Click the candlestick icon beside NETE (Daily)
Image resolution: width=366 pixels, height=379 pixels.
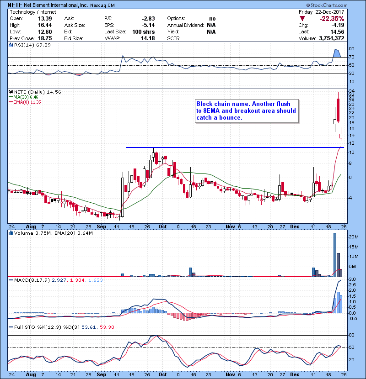pyautogui.click(x=11, y=92)
